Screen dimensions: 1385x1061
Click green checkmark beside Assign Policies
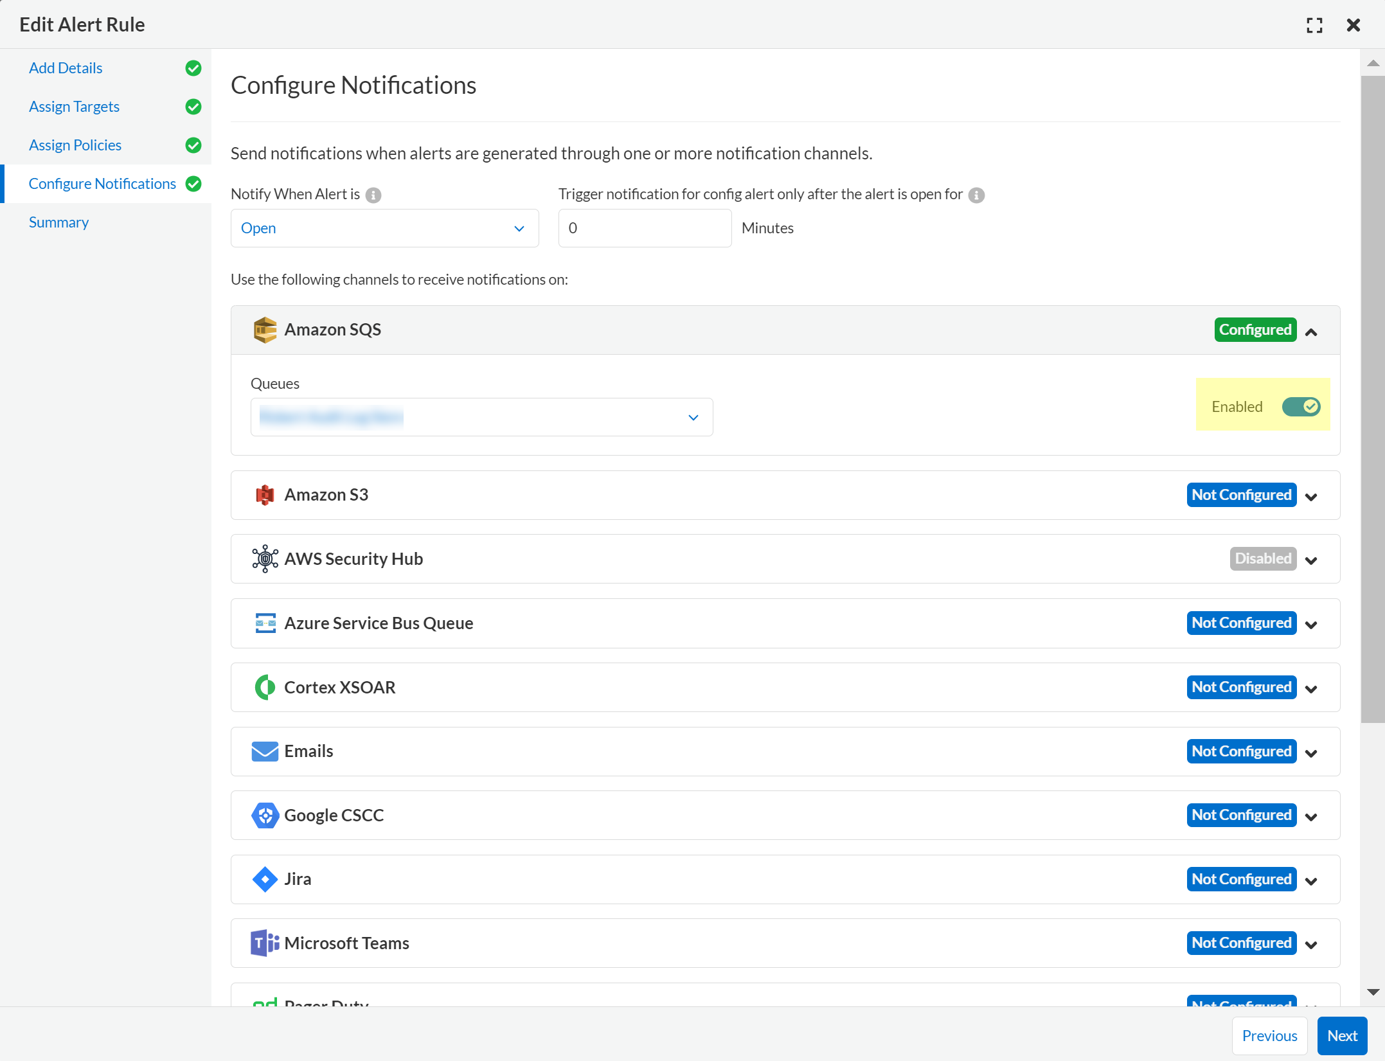click(x=193, y=145)
